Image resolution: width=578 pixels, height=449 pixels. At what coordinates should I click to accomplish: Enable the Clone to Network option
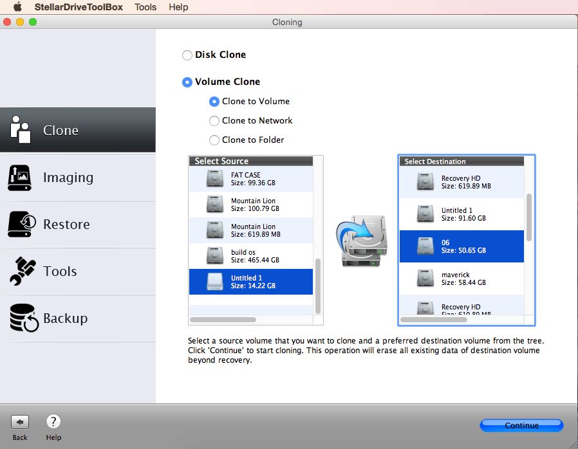[x=214, y=121]
